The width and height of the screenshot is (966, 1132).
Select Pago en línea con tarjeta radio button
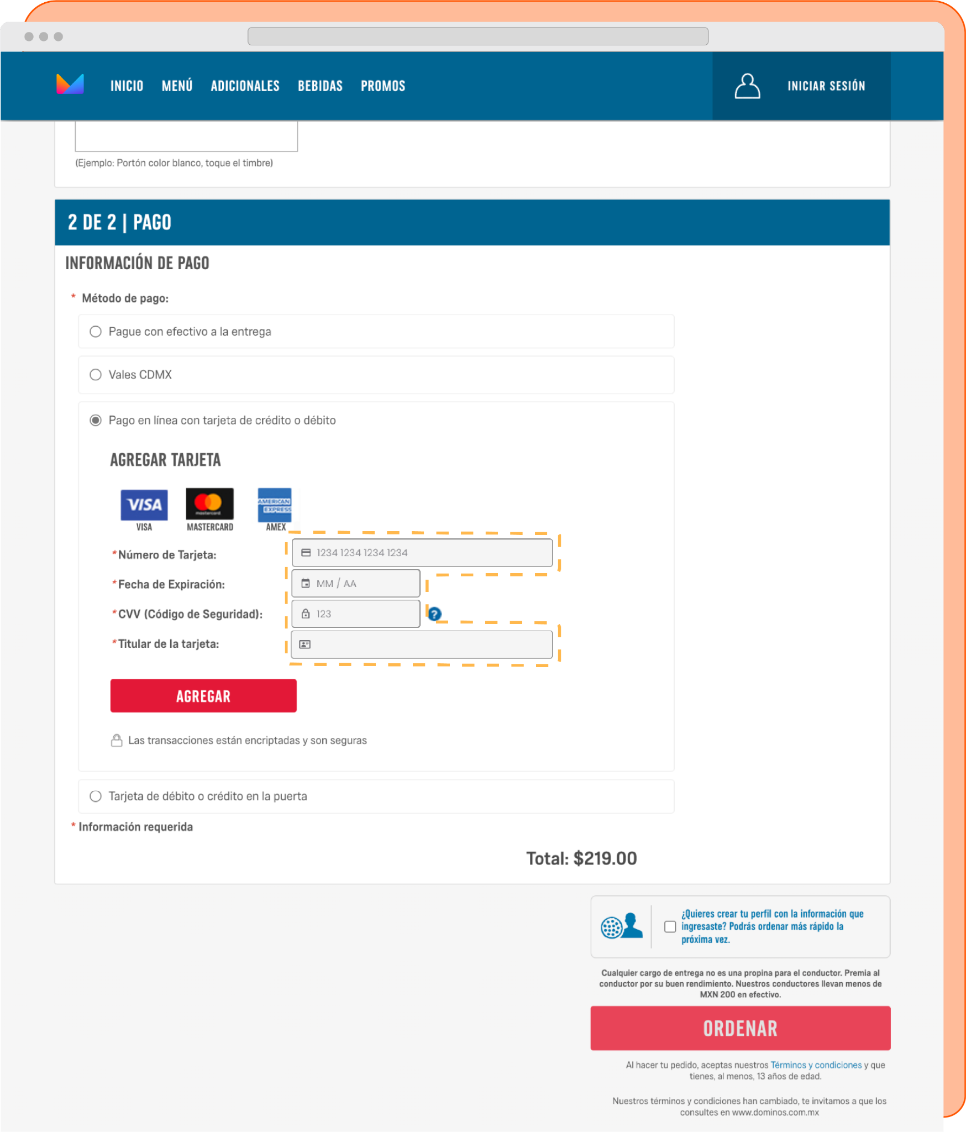point(96,420)
